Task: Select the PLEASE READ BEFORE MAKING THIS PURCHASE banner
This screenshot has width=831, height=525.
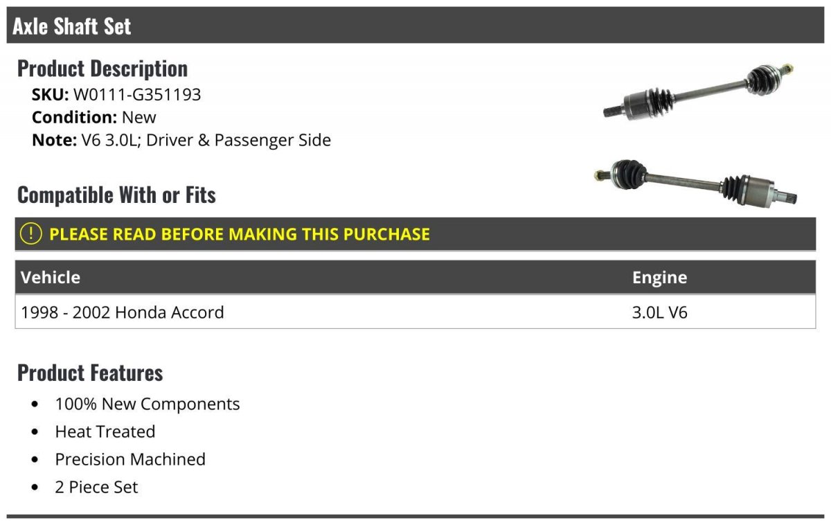Action: coord(239,234)
